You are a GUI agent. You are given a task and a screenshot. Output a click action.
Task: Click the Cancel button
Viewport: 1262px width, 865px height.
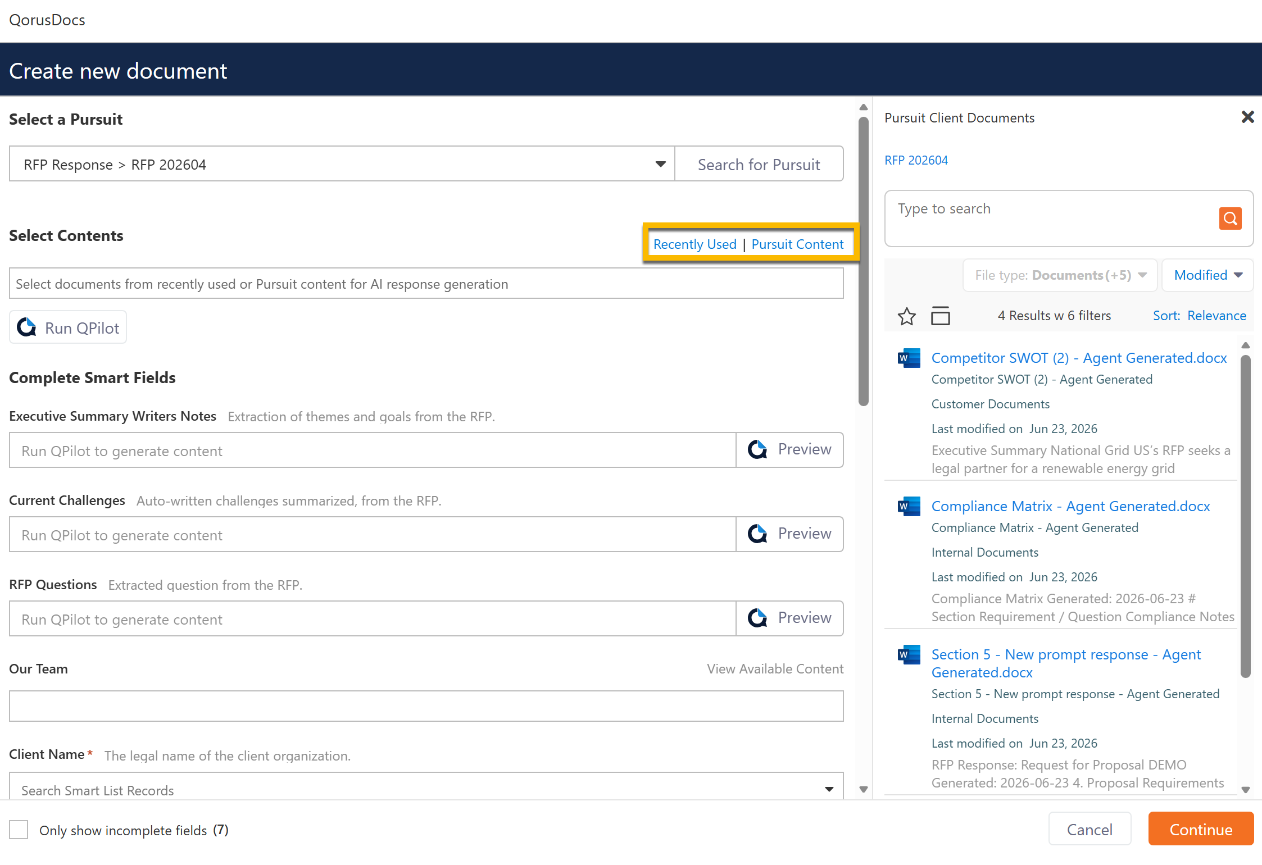tap(1090, 829)
